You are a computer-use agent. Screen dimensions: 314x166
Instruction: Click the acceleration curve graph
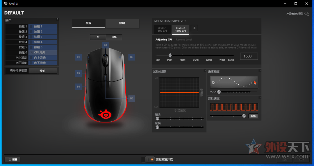(x=179, y=92)
